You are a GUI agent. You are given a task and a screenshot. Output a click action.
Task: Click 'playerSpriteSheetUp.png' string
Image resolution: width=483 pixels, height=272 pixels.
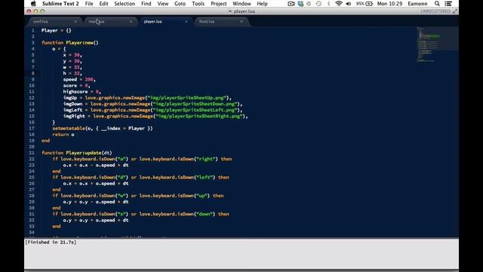click(186, 97)
